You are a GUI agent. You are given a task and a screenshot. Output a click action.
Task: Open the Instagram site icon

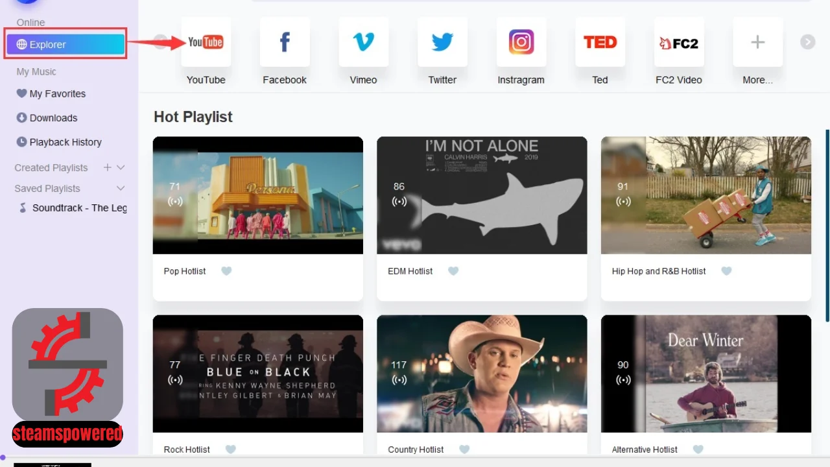(521, 42)
